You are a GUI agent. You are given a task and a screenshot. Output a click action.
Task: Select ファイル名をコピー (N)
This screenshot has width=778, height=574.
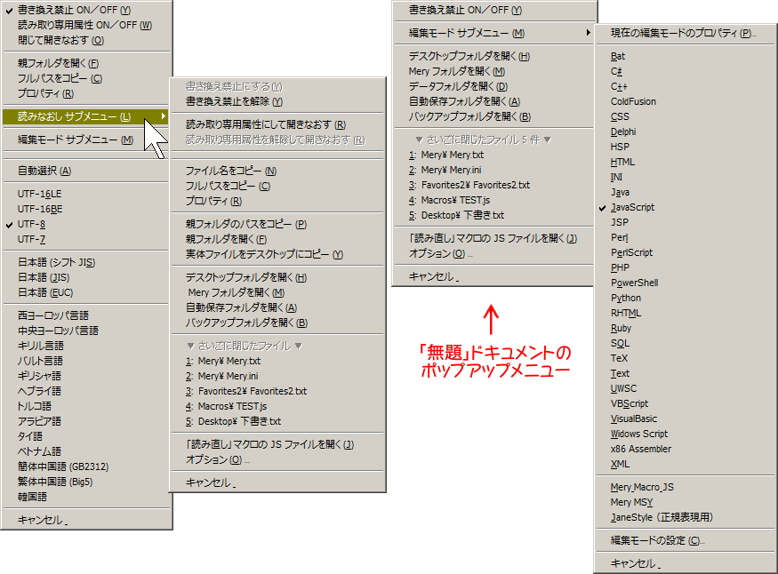(x=230, y=171)
